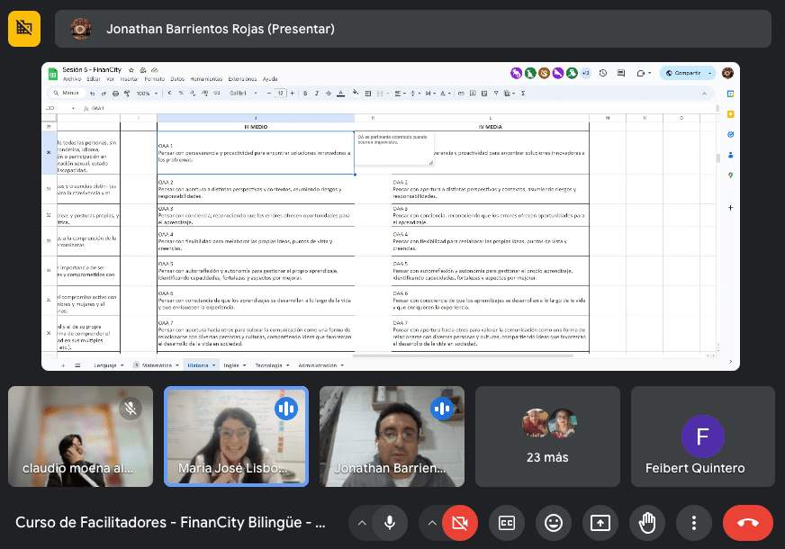The image size is (785, 549).
Task: Click the insert link icon
Action: 461,94
